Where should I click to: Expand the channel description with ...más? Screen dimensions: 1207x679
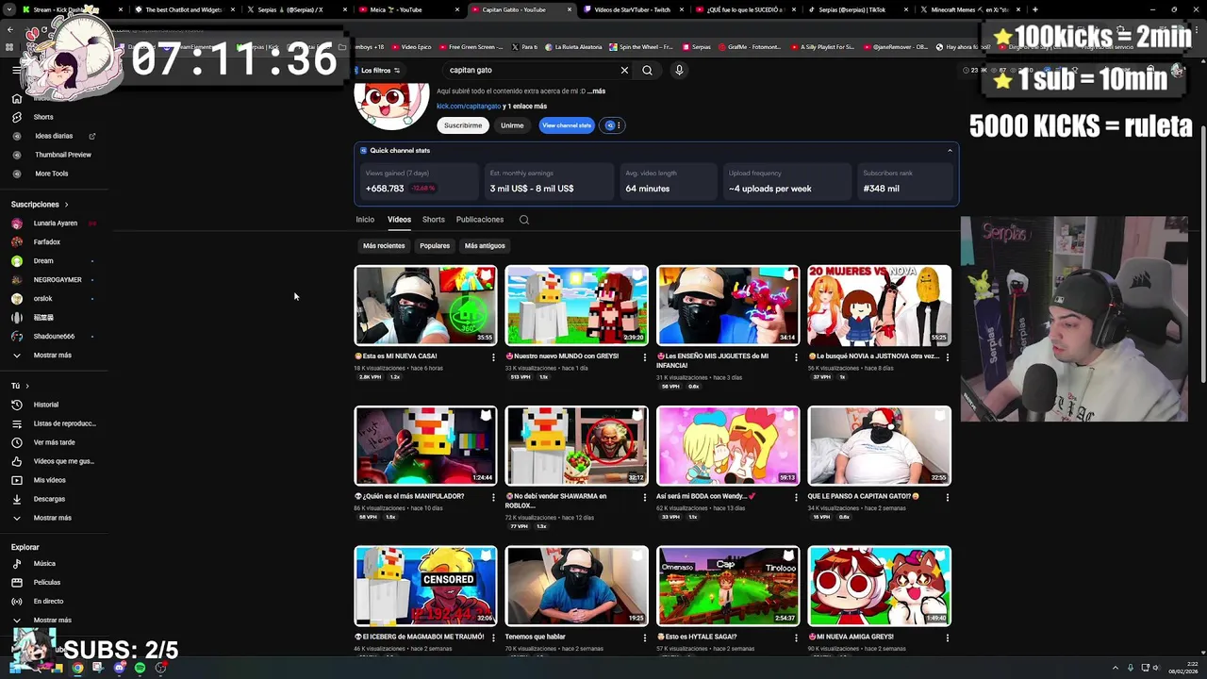595,91
